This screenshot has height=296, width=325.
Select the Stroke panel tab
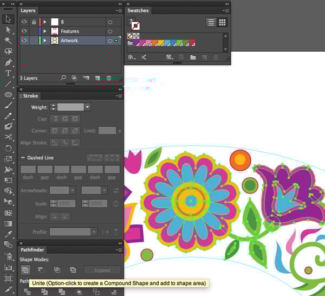29,96
